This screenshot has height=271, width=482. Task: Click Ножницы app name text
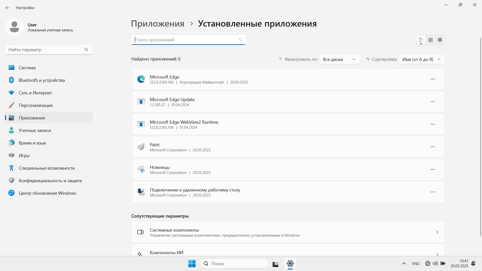click(160, 167)
